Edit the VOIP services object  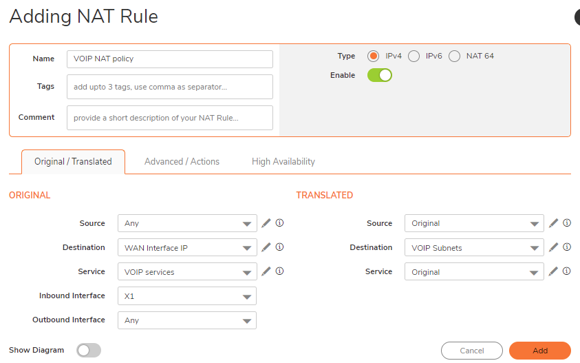(266, 271)
